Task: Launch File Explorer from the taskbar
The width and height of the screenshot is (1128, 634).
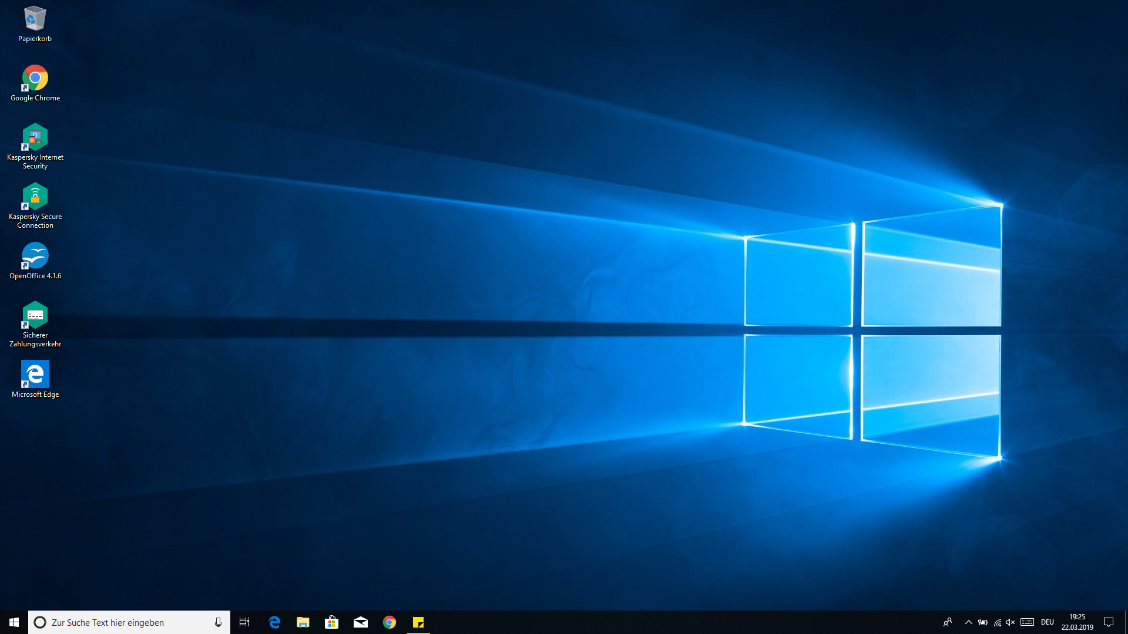Action: [x=303, y=622]
